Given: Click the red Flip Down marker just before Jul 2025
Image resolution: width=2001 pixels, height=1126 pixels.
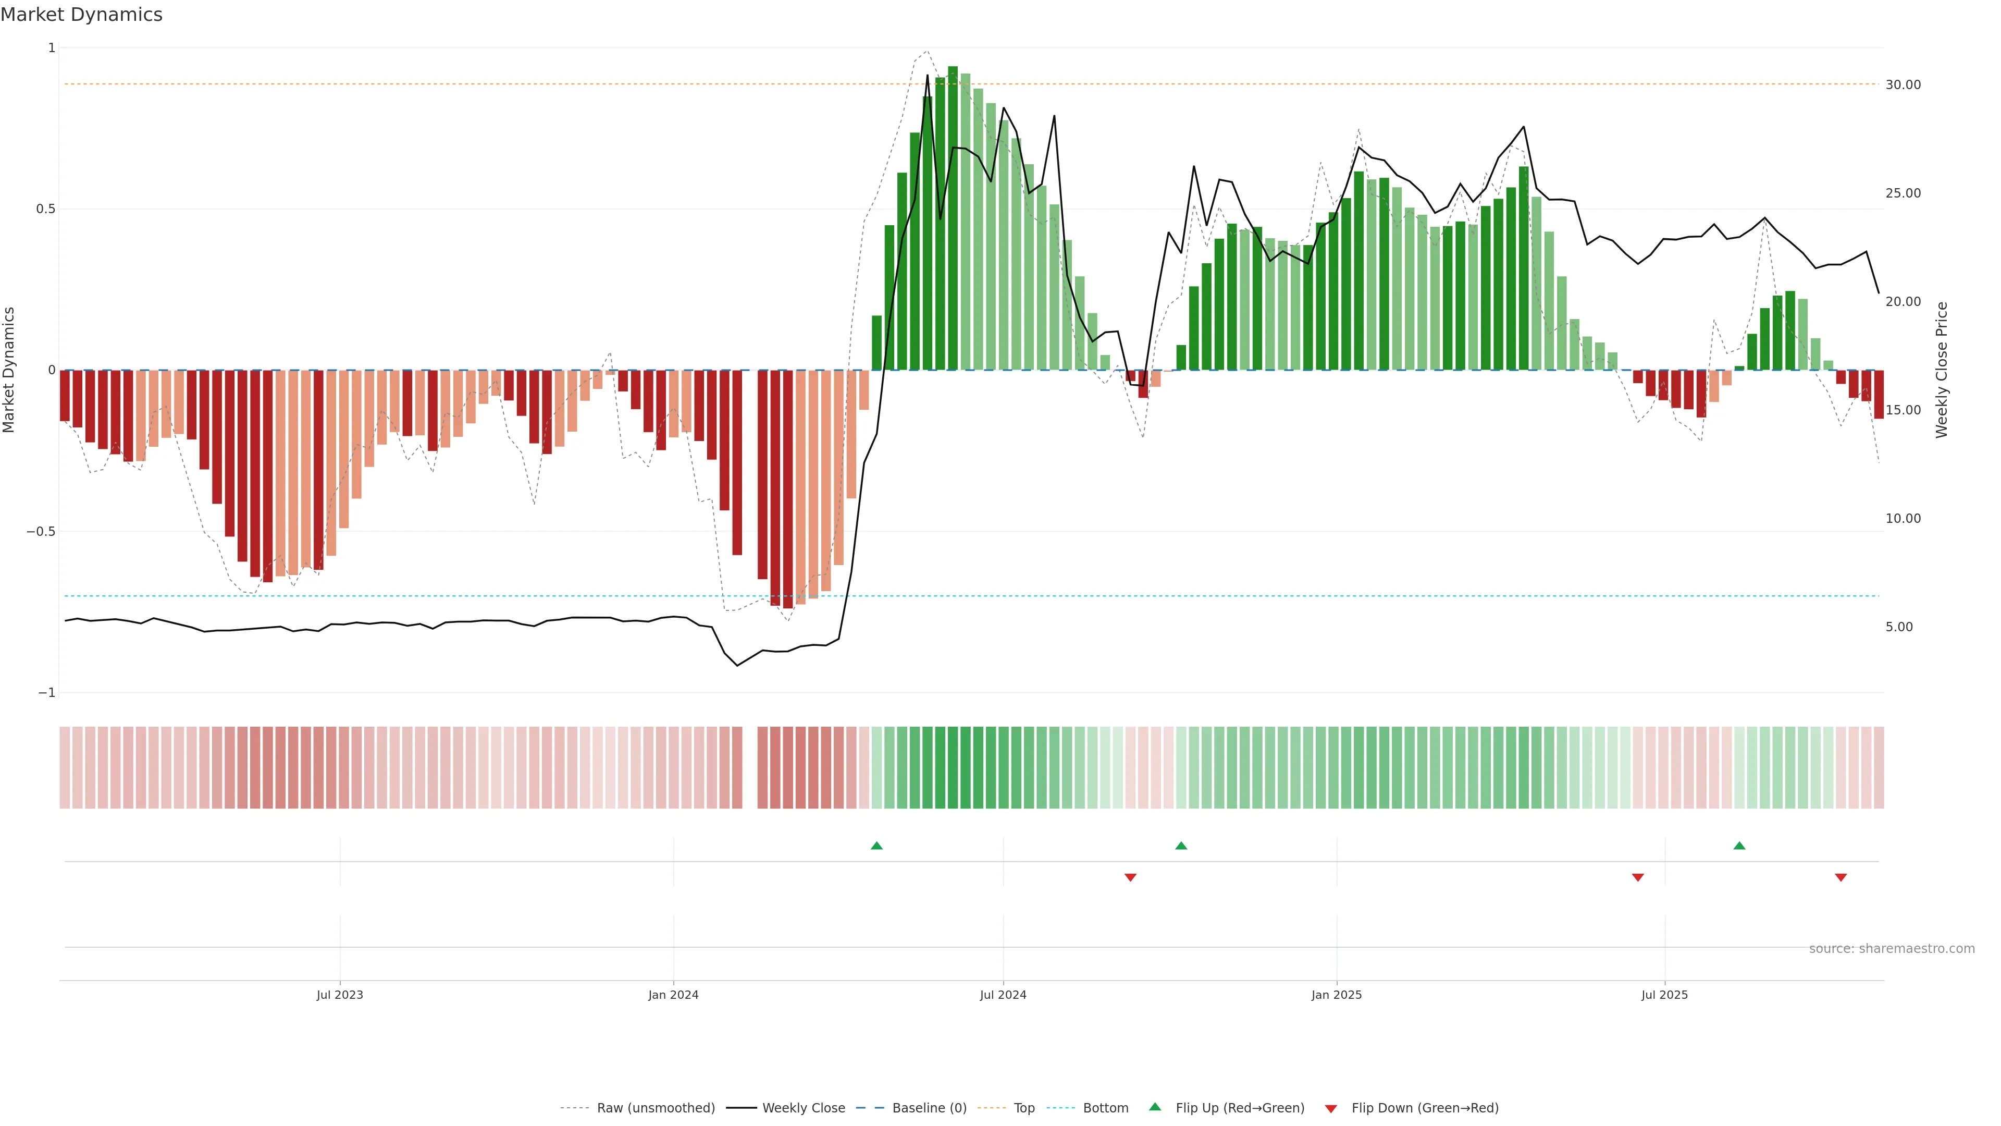Looking at the screenshot, I should (x=1637, y=877).
